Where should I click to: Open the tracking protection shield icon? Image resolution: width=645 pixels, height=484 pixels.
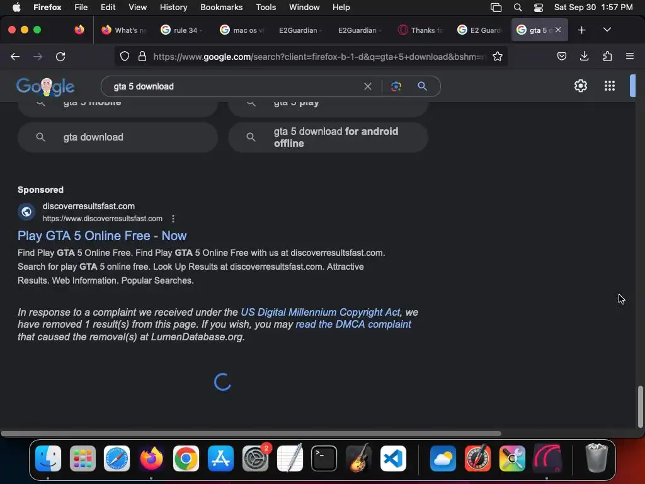(125, 56)
